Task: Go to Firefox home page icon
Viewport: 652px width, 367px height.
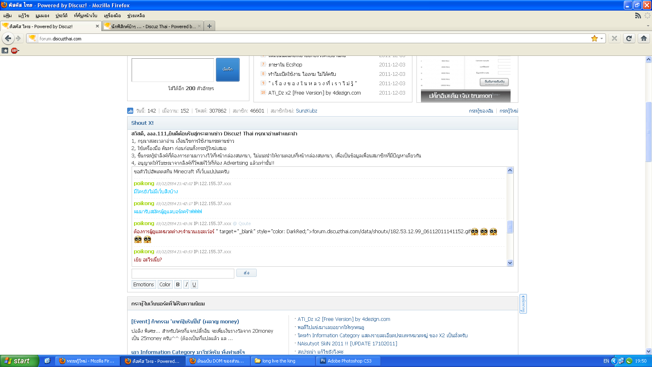Action: tap(644, 38)
